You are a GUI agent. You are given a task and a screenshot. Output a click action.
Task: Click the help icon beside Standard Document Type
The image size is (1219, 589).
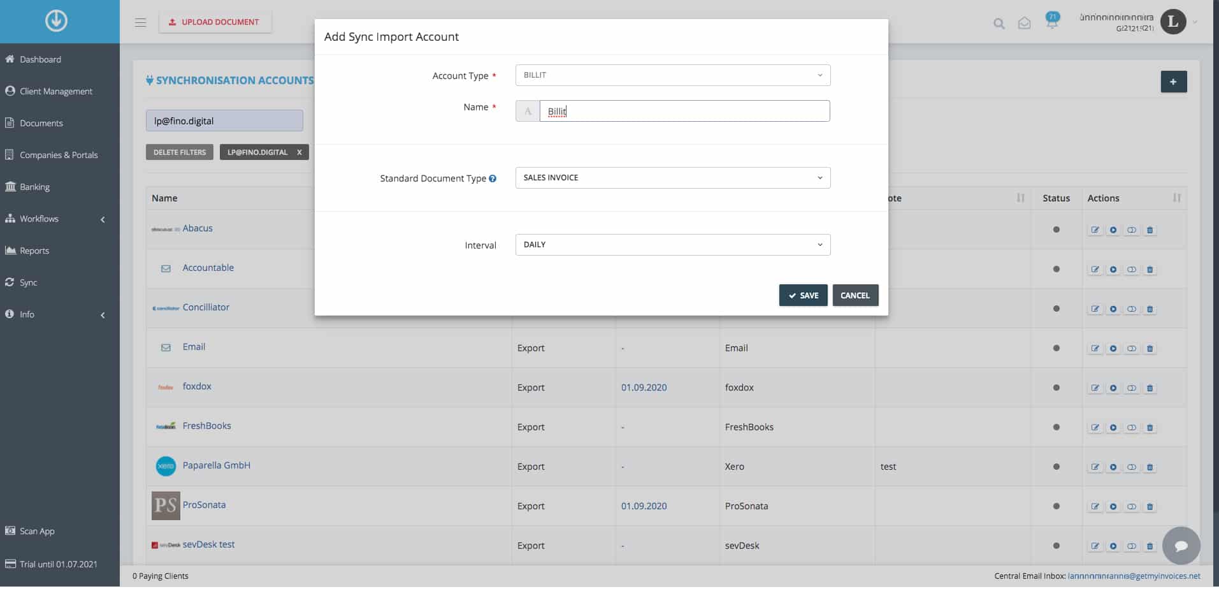(493, 178)
